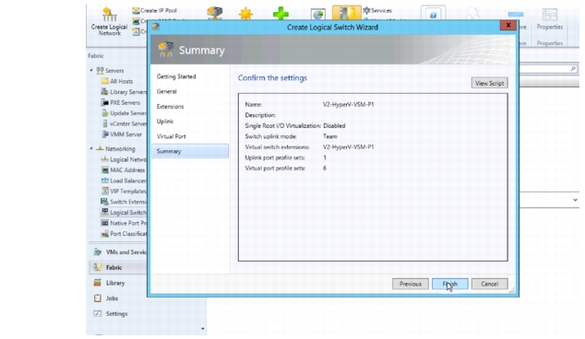
Task: Click workspace pane overflow arrow at bottom
Action: click(203, 329)
